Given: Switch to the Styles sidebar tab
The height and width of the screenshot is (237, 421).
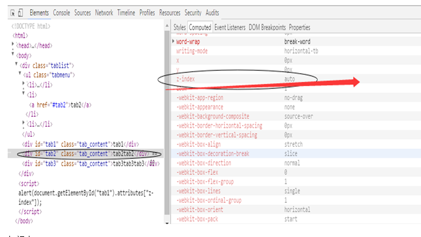Looking at the screenshot, I should tap(180, 27).
